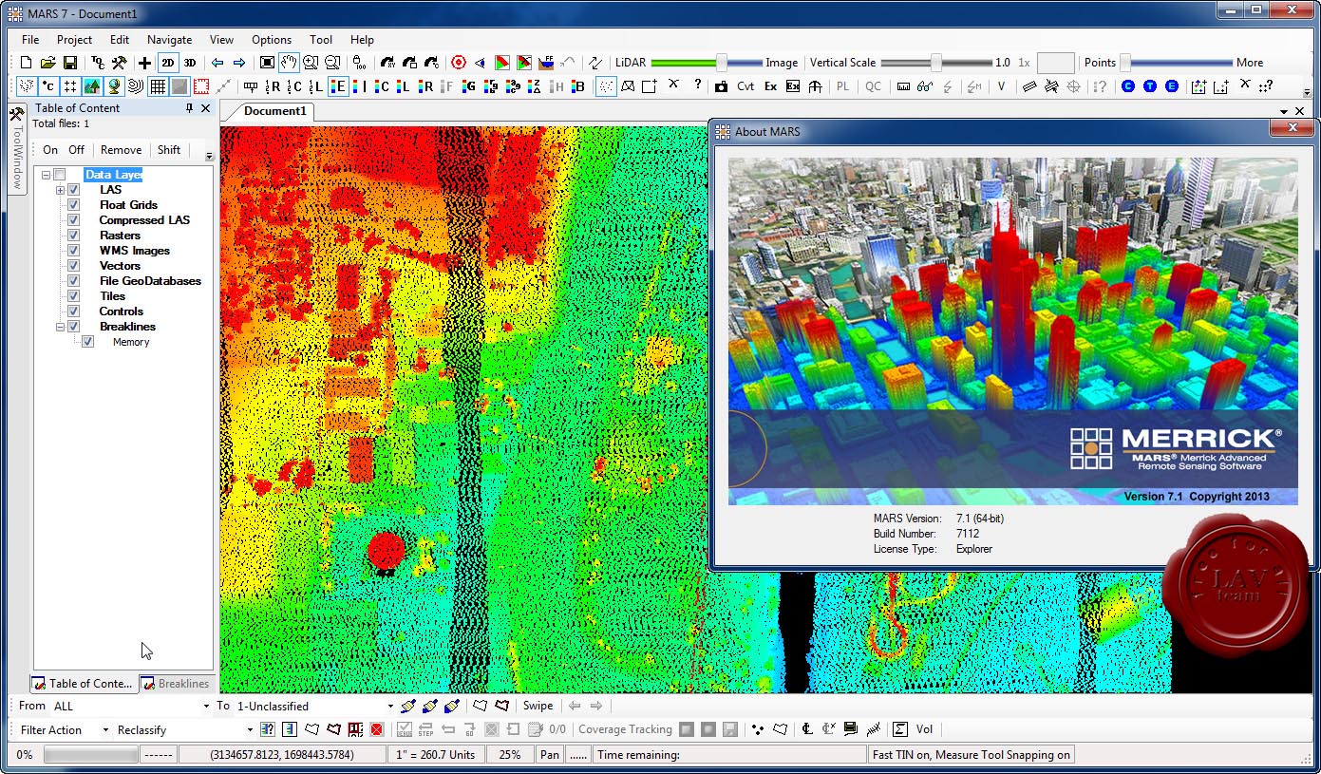This screenshot has height=774, width=1321.
Task: Click the Shift button in Table of Content
Action: pyautogui.click(x=169, y=150)
